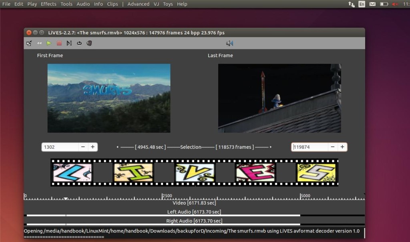Click the crossed-out round toolbar icon

click(89, 43)
